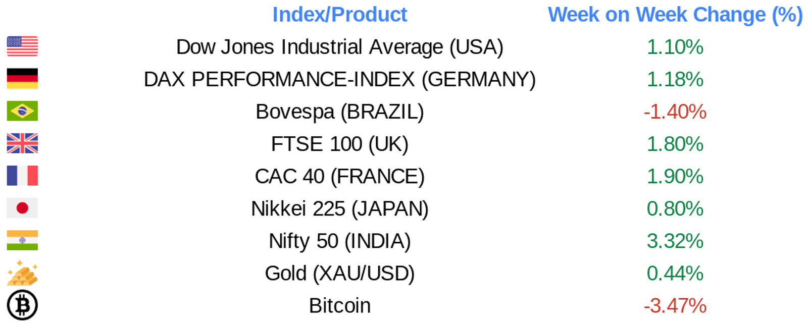Click the Nifty 50 (INDIA) label
This screenshot has height=325, width=808.
pyautogui.click(x=340, y=241)
